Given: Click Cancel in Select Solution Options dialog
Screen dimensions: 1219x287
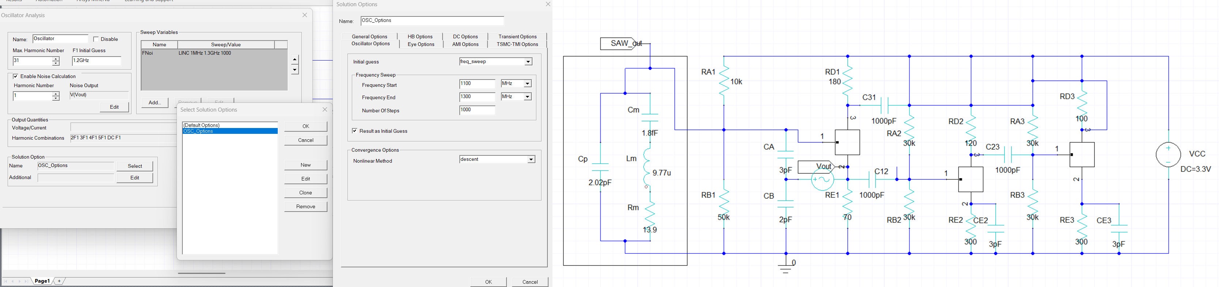Looking at the screenshot, I should tap(306, 140).
